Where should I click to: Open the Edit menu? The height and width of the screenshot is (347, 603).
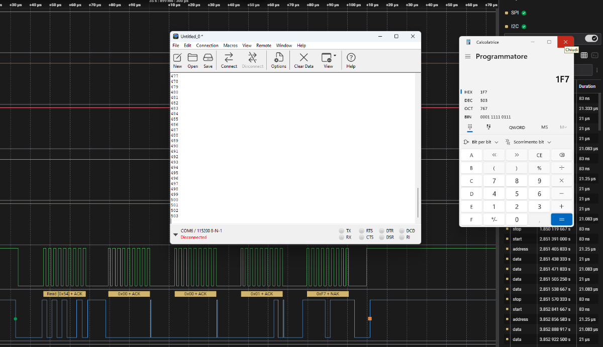(x=187, y=45)
